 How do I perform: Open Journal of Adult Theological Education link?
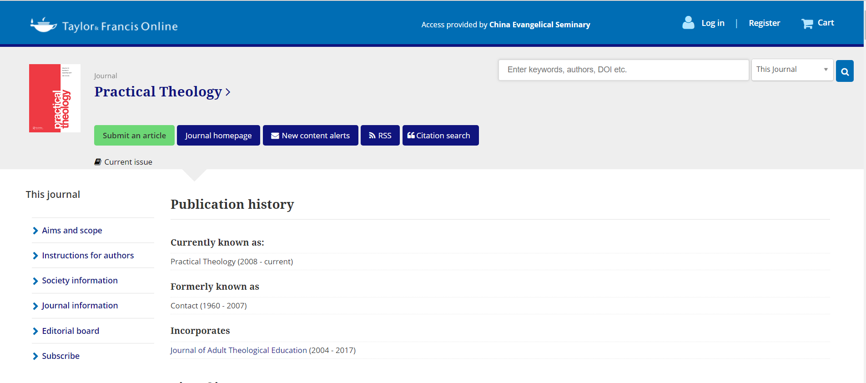tap(239, 350)
